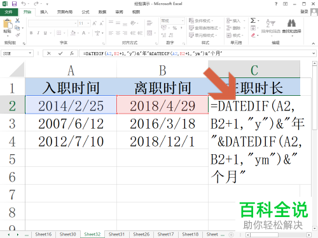
Task: Toggle align text left
Action: point(111,33)
